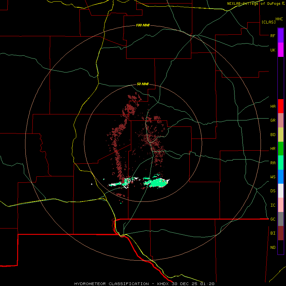Click the HA legend label
The image size is (286, 286).
tap(273, 106)
